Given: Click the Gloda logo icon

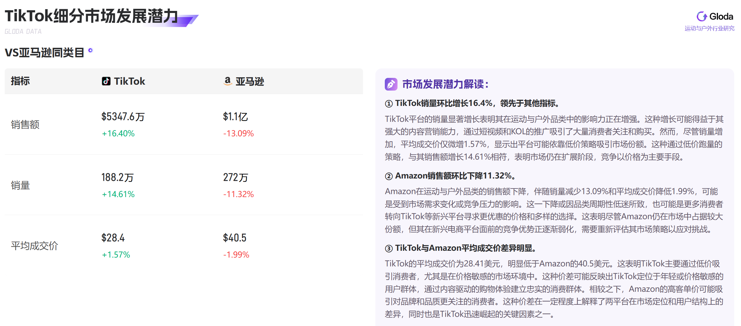Looking at the screenshot, I should 702,17.
